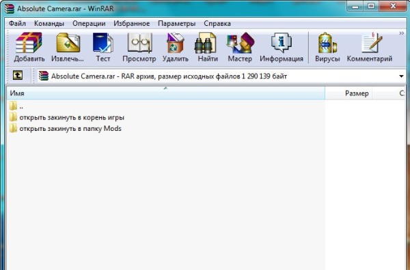Viewport: 410px width, 270px height.
Task: Open the Операции menu
Action: (89, 23)
